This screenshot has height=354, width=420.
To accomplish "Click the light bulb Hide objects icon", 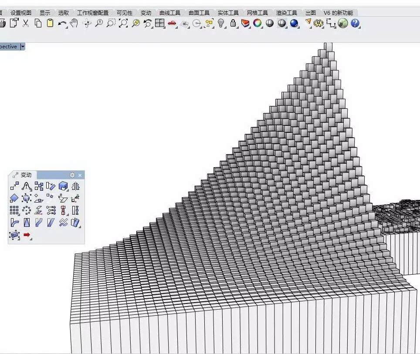I will (221, 23).
